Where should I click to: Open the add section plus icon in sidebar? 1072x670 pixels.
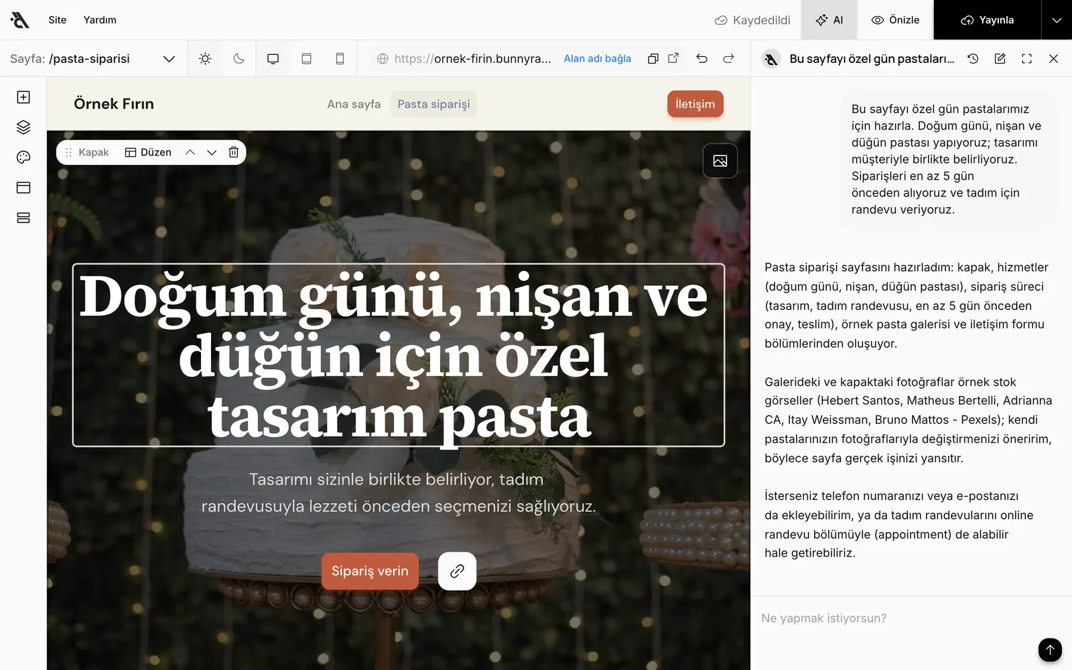23,97
